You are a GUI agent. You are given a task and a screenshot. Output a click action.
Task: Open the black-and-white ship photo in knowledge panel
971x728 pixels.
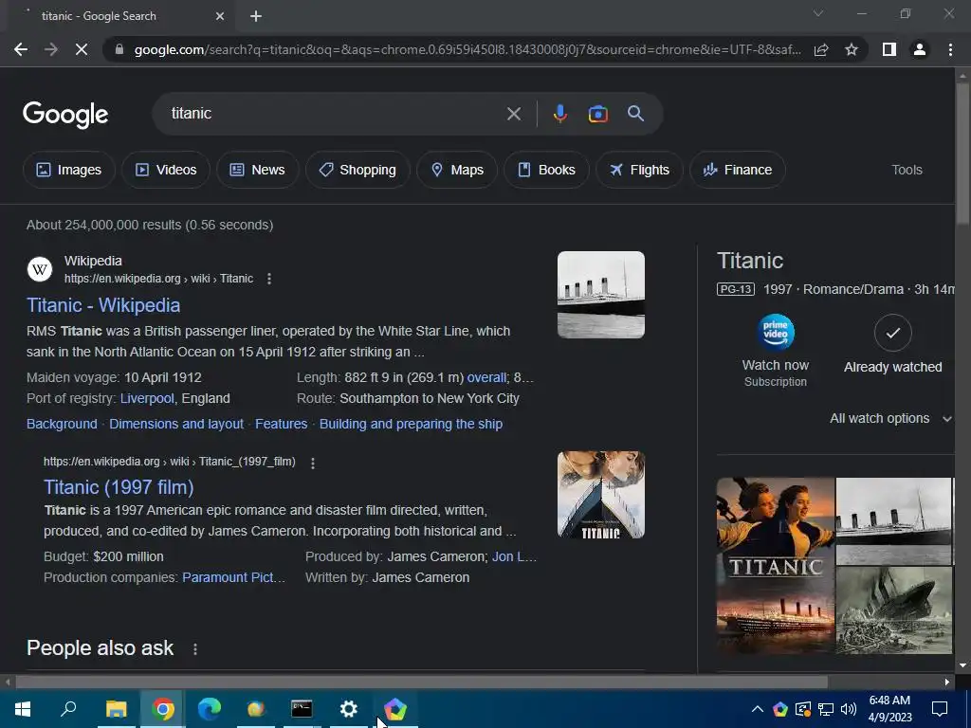tap(893, 520)
